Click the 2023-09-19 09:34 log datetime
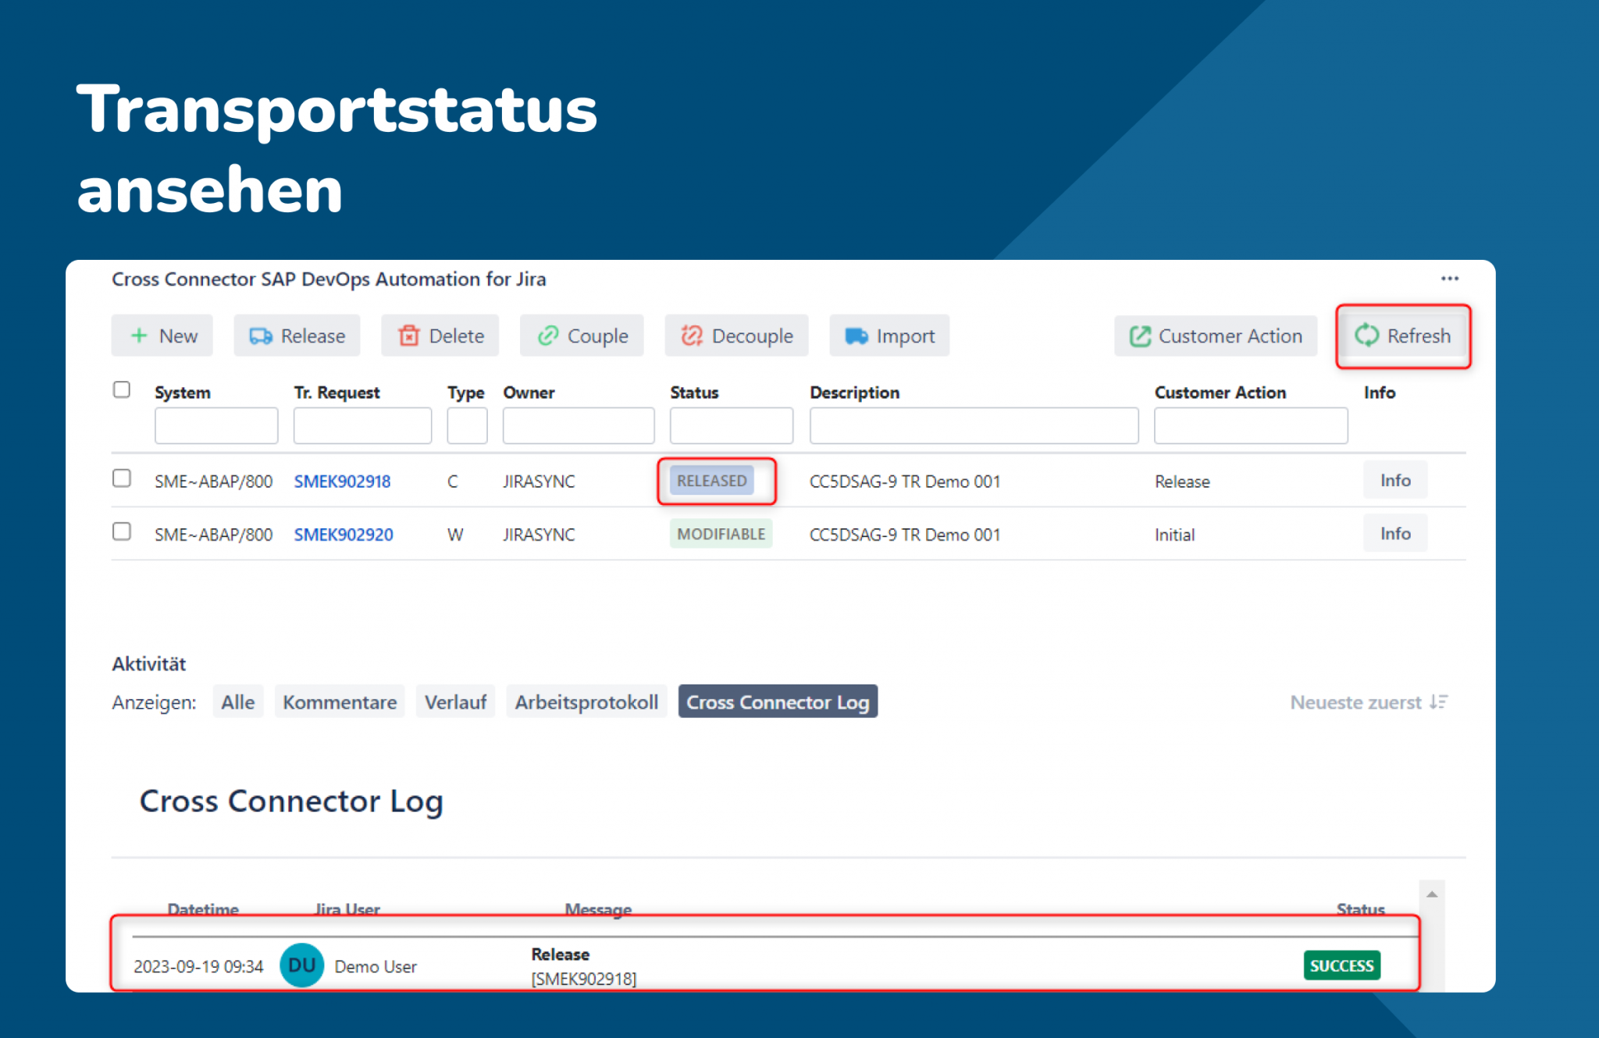 pos(198,966)
